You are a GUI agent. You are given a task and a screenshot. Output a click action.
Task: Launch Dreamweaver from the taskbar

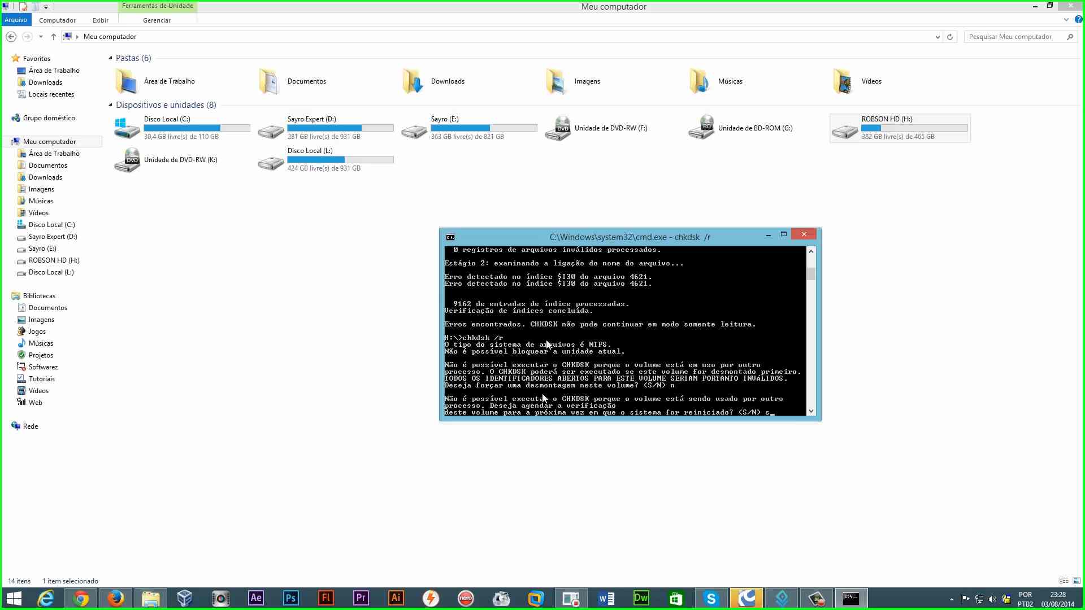pyautogui.click(x=641, y=598)
